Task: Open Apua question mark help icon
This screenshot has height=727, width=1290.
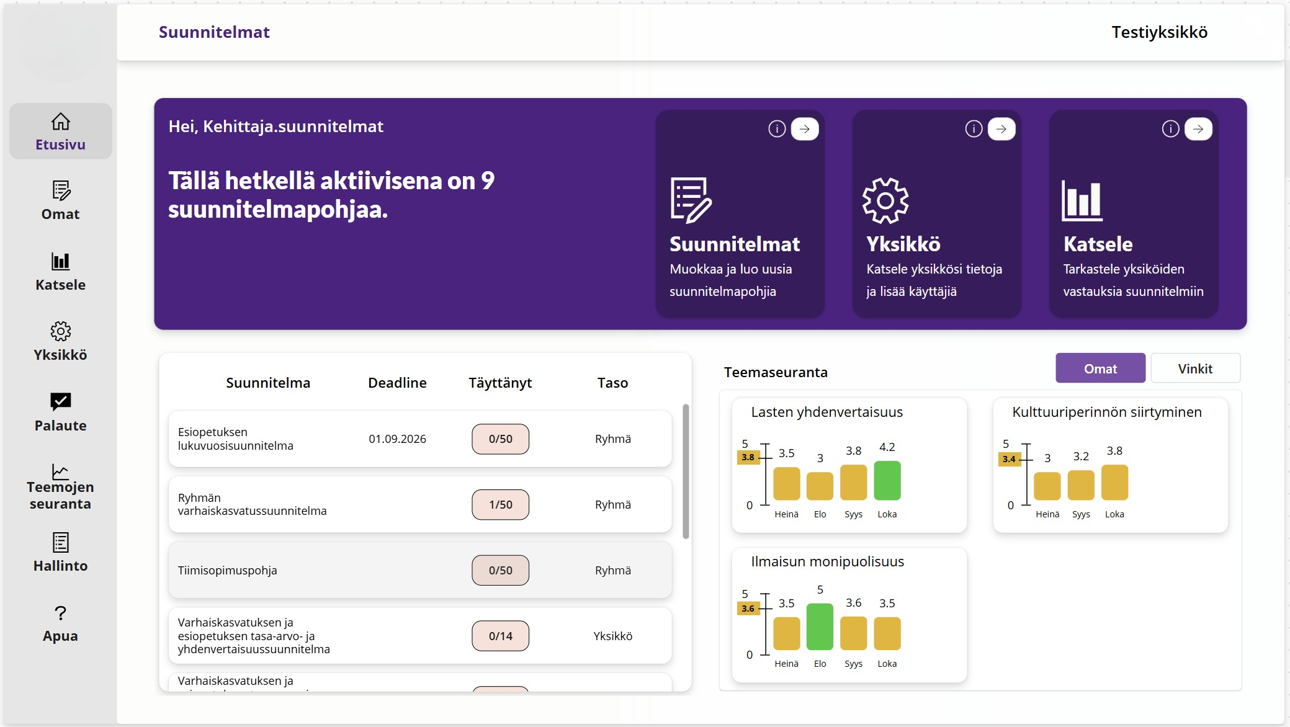Action: tap(60, 613)
